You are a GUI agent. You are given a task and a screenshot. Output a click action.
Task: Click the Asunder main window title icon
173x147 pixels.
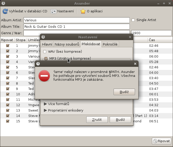pos(3,3)
